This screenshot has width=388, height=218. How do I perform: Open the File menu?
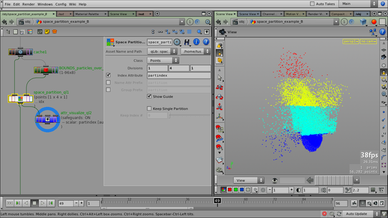tap(7, 4)
